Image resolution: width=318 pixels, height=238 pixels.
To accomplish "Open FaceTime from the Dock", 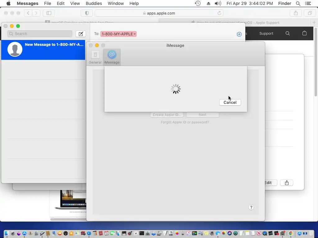I will click(112, 233).
